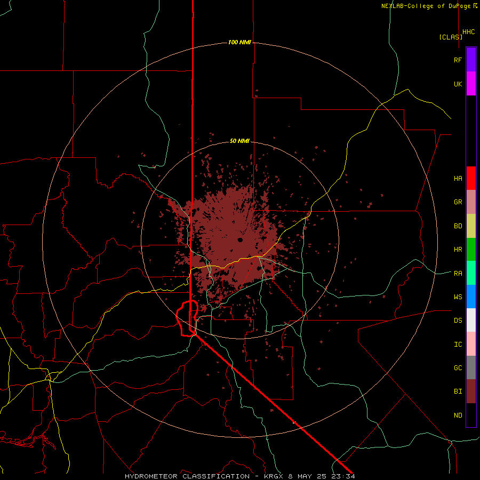This screenshot has height=480, width=480.
Task: Click the Hydrometeor Classification KRGX timestamp caption
Action: tap(239, 476)
